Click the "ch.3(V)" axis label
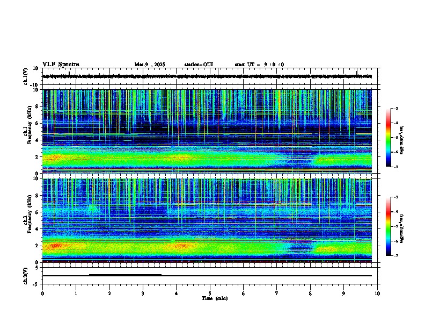This screenshot has height=329, width=425. tap(26, 276)
